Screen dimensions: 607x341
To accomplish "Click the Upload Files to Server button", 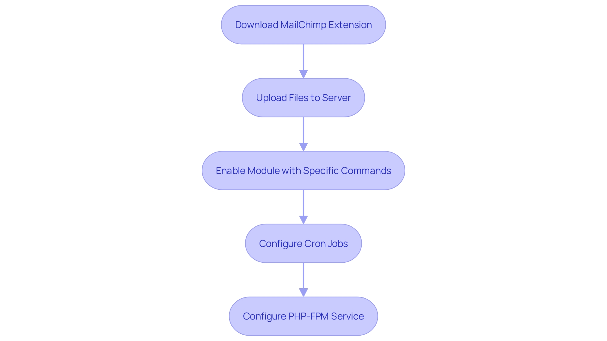I will pyautogui.click(x=303, y=98).
